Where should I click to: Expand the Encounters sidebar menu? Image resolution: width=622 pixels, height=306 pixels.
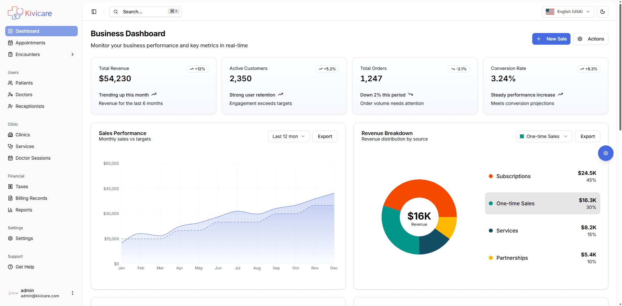[73, 54]
